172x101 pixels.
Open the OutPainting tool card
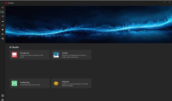[x=30, y=83]
